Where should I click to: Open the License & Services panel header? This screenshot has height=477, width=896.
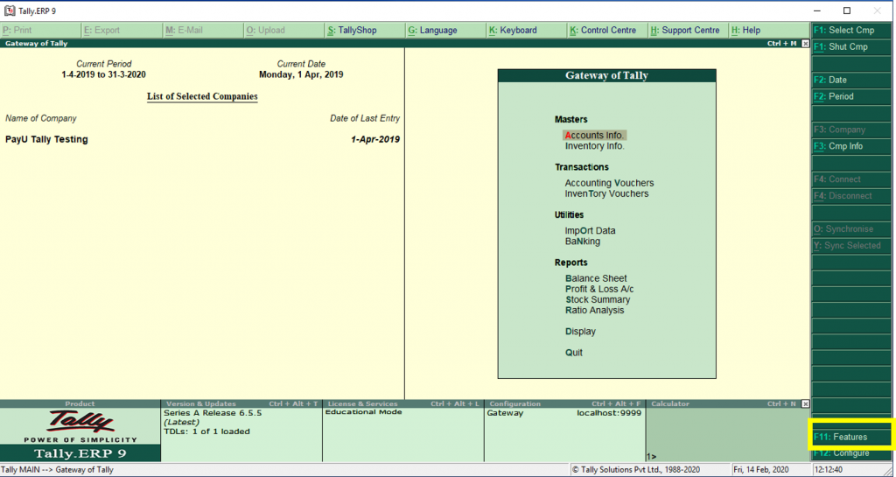click(403, 403)
